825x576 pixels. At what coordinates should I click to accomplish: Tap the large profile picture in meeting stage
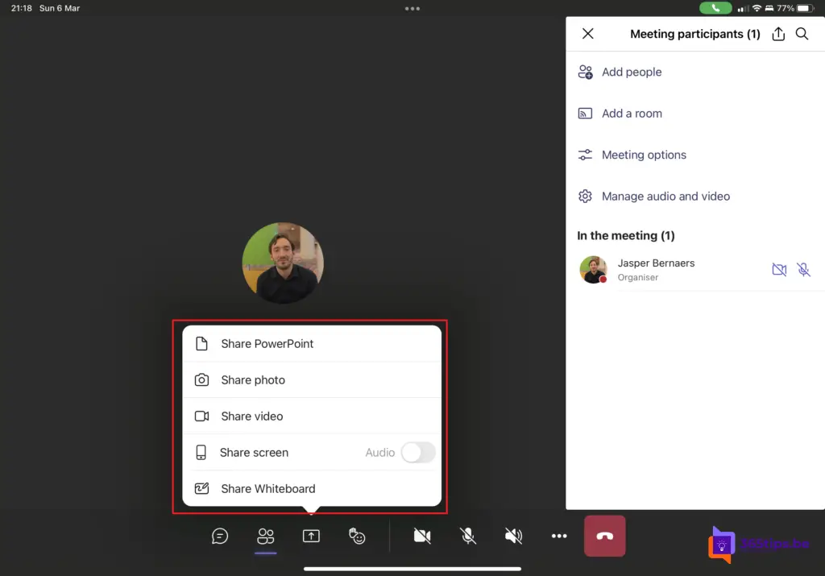pyautogui.click(x=283, y=263)
